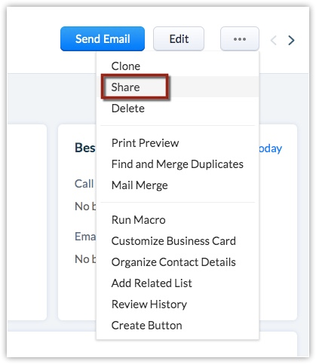Open Print Preview from the menu
Viewport: 316px width, 364px height.
[x=145, y=143]
